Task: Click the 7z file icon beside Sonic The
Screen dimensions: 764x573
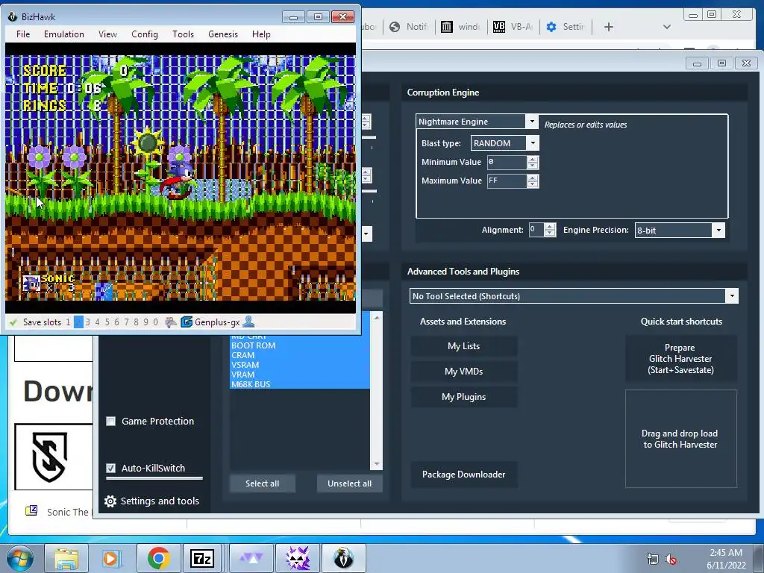Action: pos(31,510)
